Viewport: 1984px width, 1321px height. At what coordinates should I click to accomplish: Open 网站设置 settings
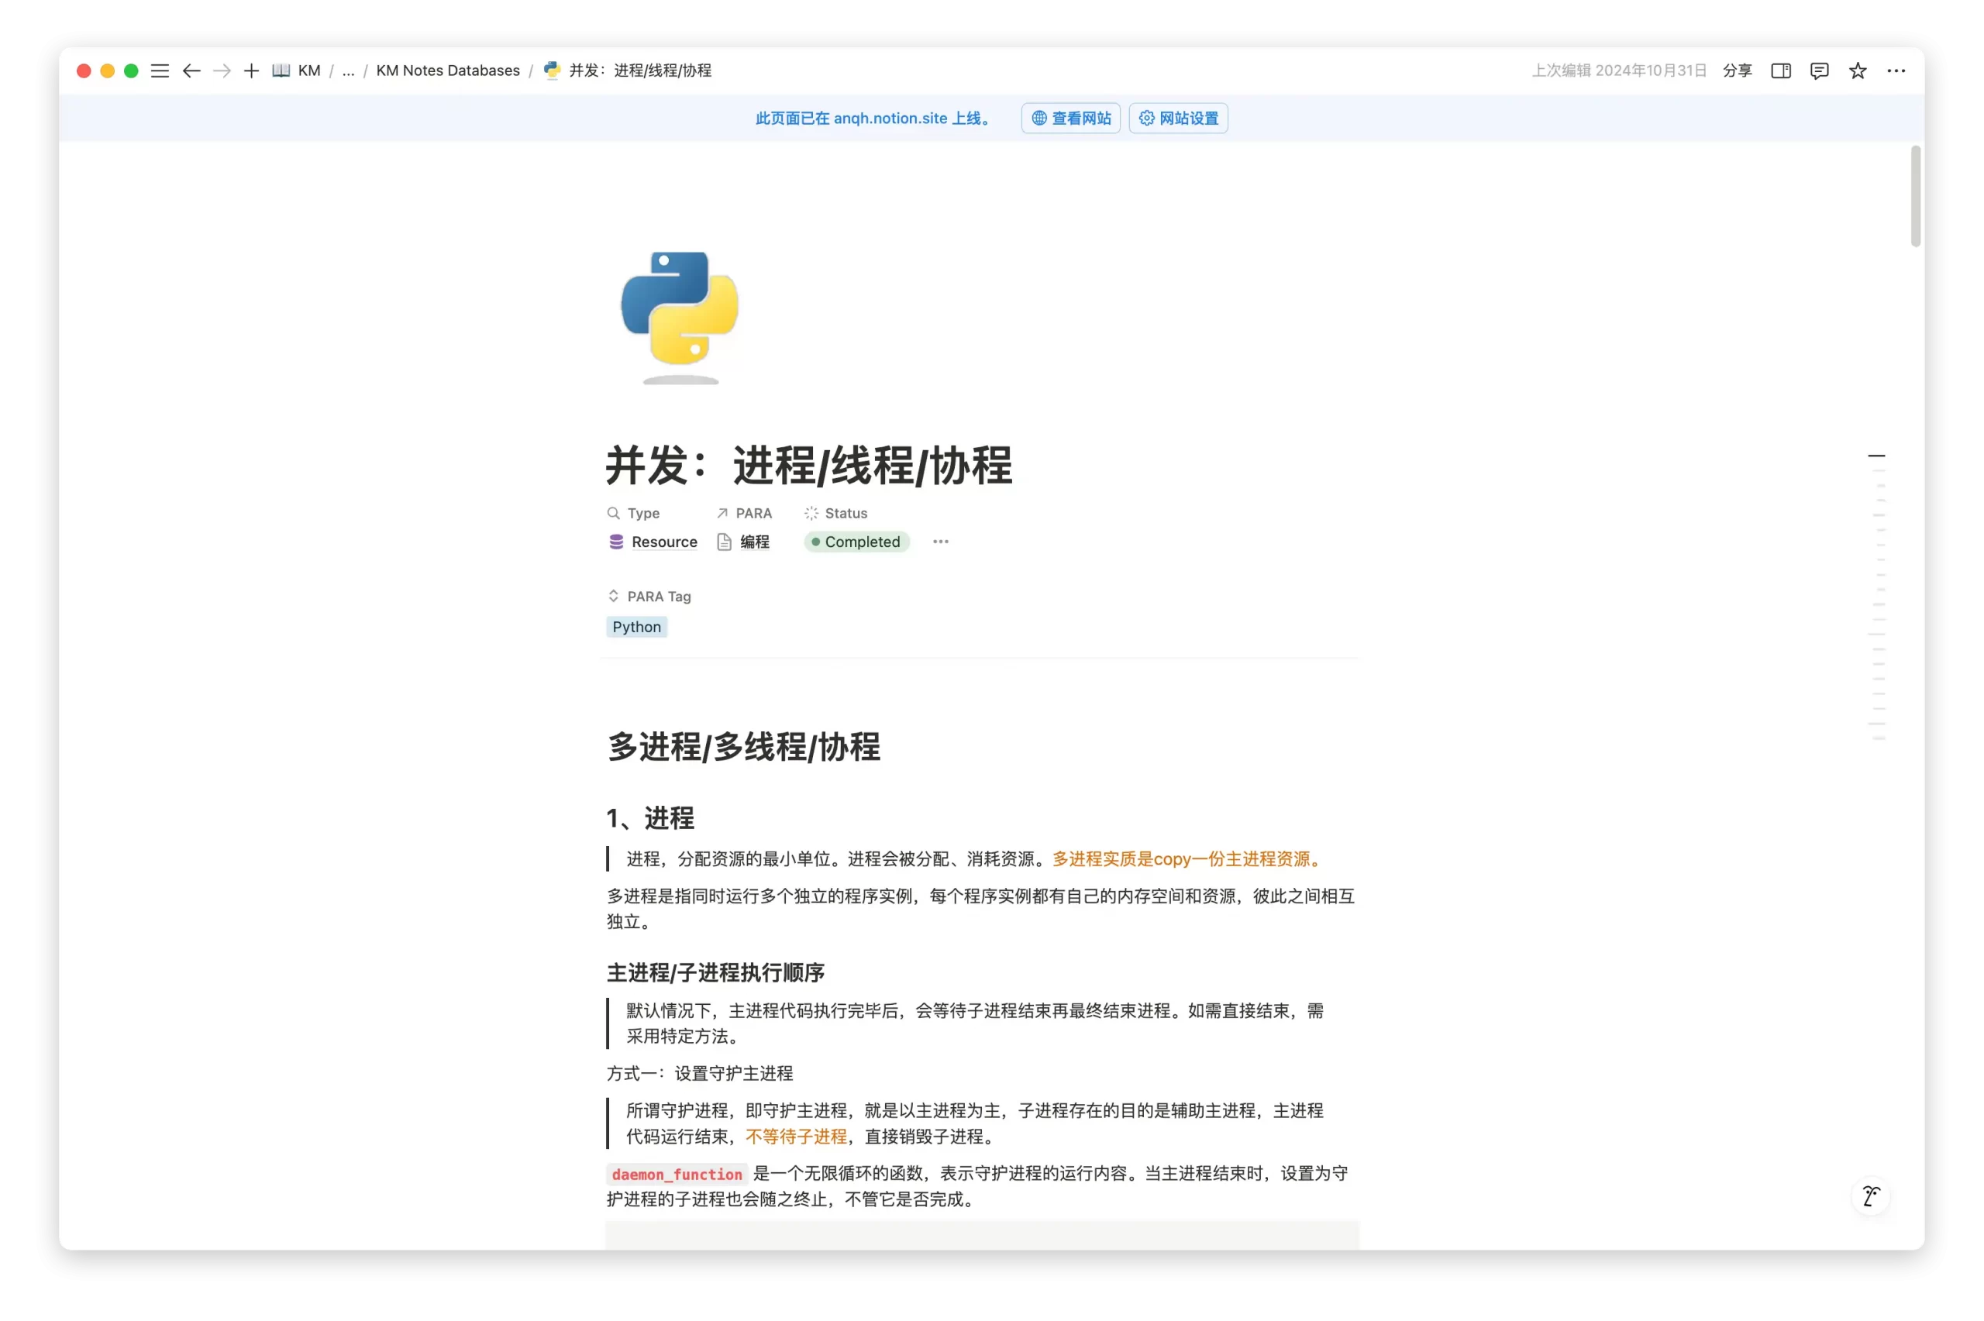click(x=1178, y=118)
